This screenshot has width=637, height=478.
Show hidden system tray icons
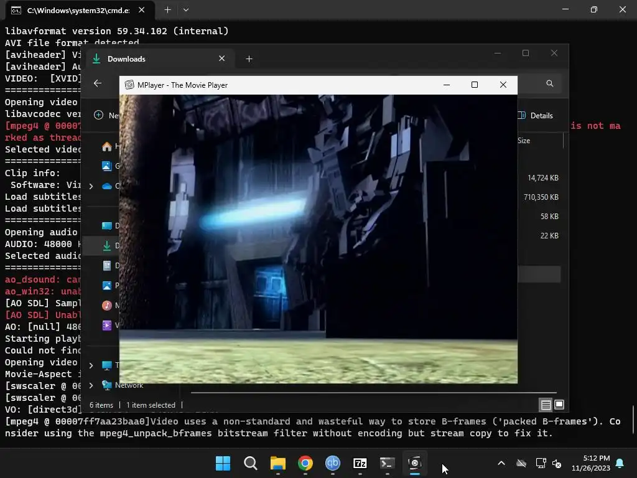[501, 463]
